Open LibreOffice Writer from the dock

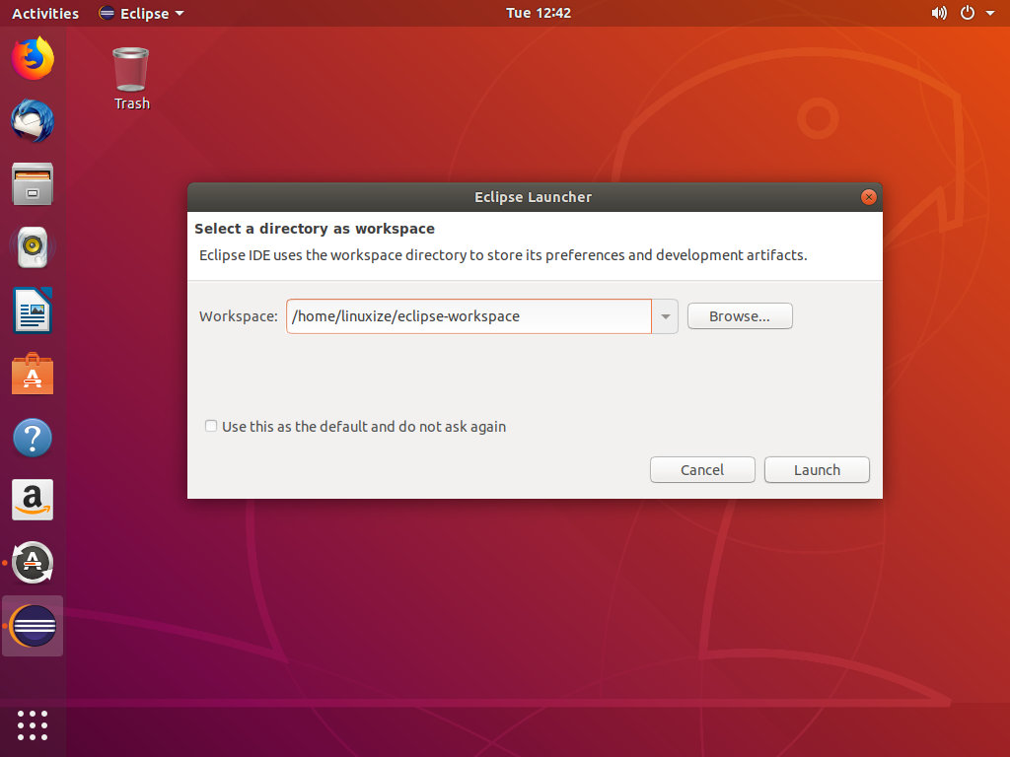click(33, 310)
